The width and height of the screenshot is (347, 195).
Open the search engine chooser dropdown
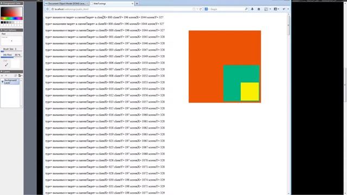tap(209, 9)
